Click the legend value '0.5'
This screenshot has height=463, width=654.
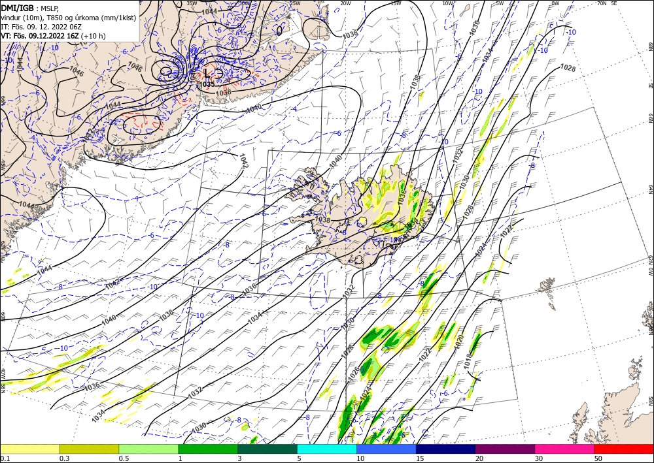click(124, 458)
